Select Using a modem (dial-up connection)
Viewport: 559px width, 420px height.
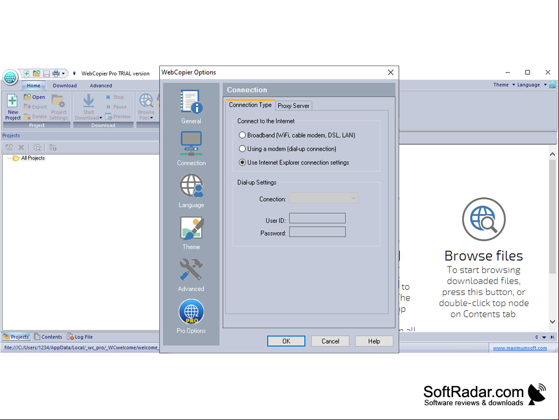pyautogui.click(x=288, y=149)
